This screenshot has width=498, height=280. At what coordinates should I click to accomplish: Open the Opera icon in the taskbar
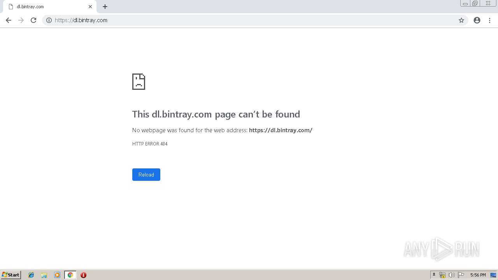click(x=83, y=275)
